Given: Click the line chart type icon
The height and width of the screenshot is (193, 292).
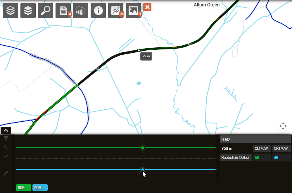Looking at the screenshot, I should [6, 156].
